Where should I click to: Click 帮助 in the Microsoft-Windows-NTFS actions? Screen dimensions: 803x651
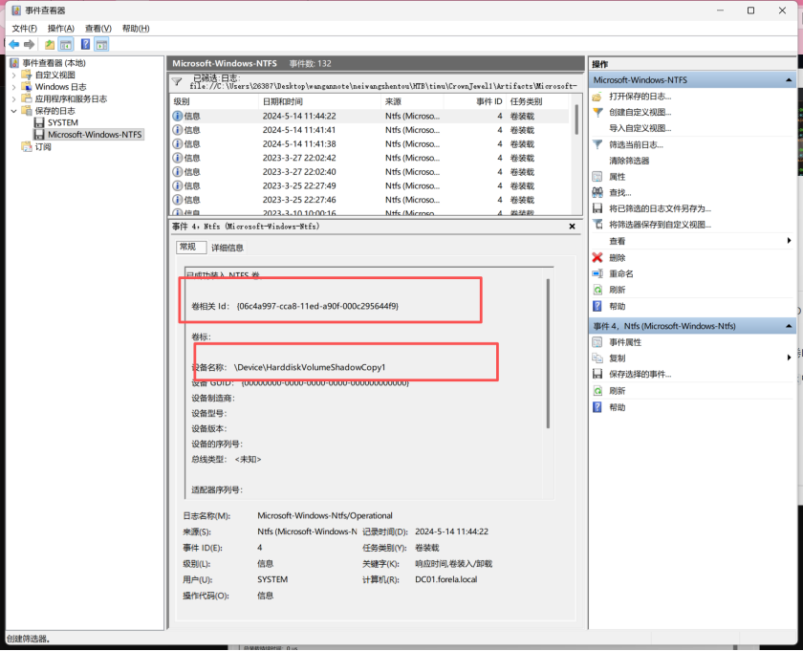pyautogui.click(x=618, y=306)
